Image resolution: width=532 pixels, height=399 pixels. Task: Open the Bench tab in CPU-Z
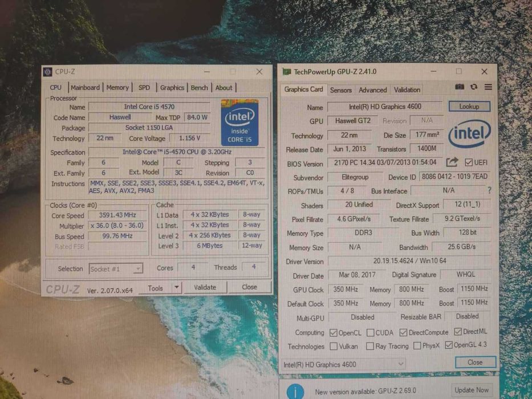click(199, 88)
